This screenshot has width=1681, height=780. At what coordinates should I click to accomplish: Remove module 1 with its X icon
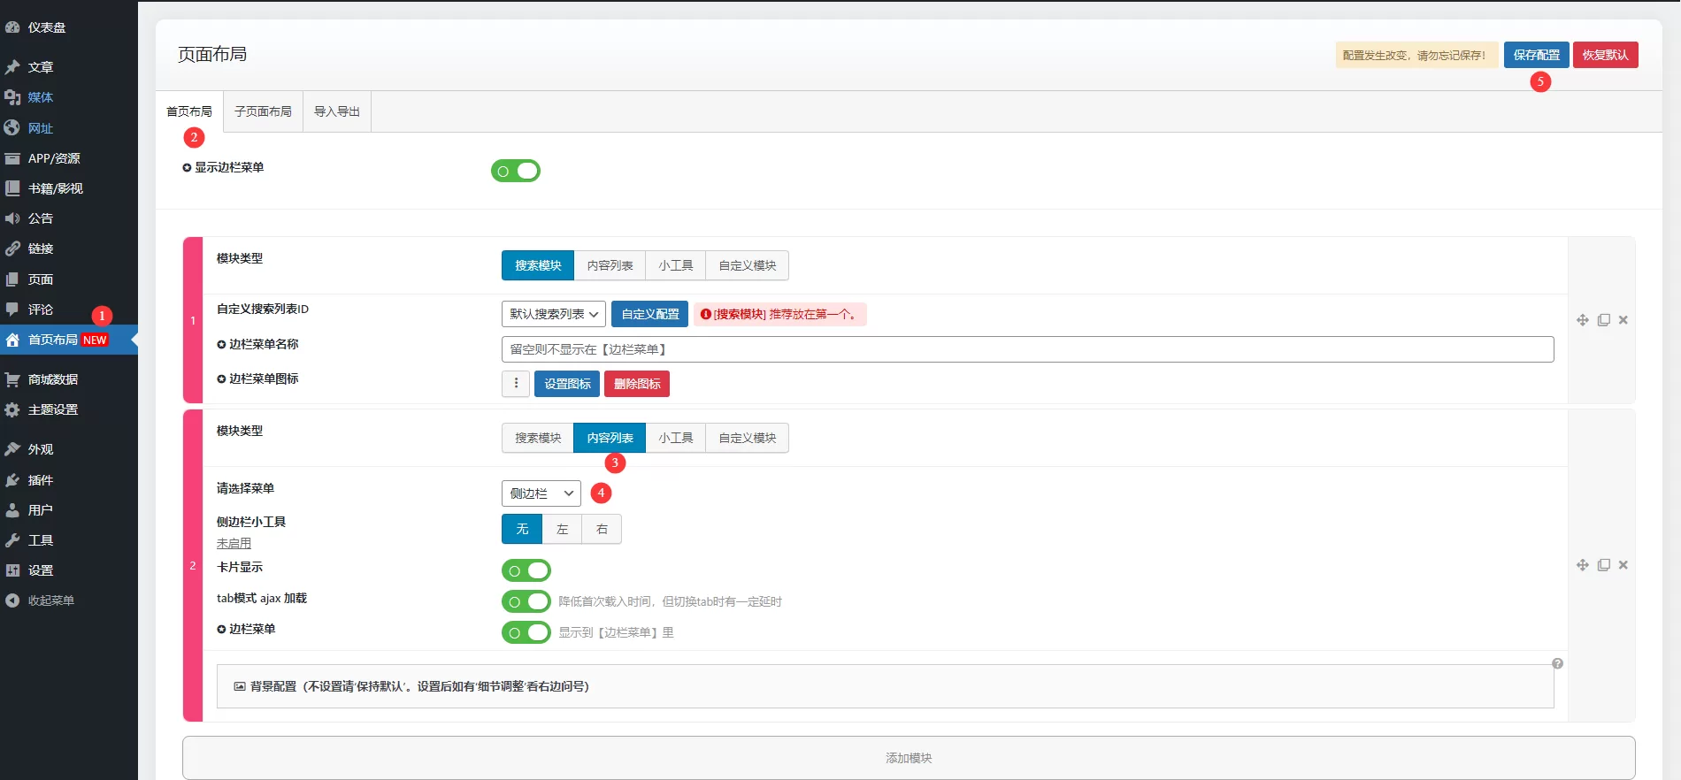click(1623, 320)
